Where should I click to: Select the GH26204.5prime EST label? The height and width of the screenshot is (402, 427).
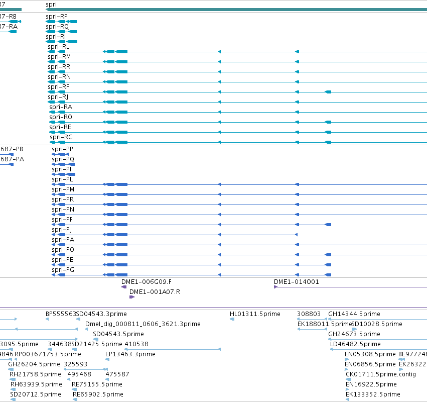point(34,364)
